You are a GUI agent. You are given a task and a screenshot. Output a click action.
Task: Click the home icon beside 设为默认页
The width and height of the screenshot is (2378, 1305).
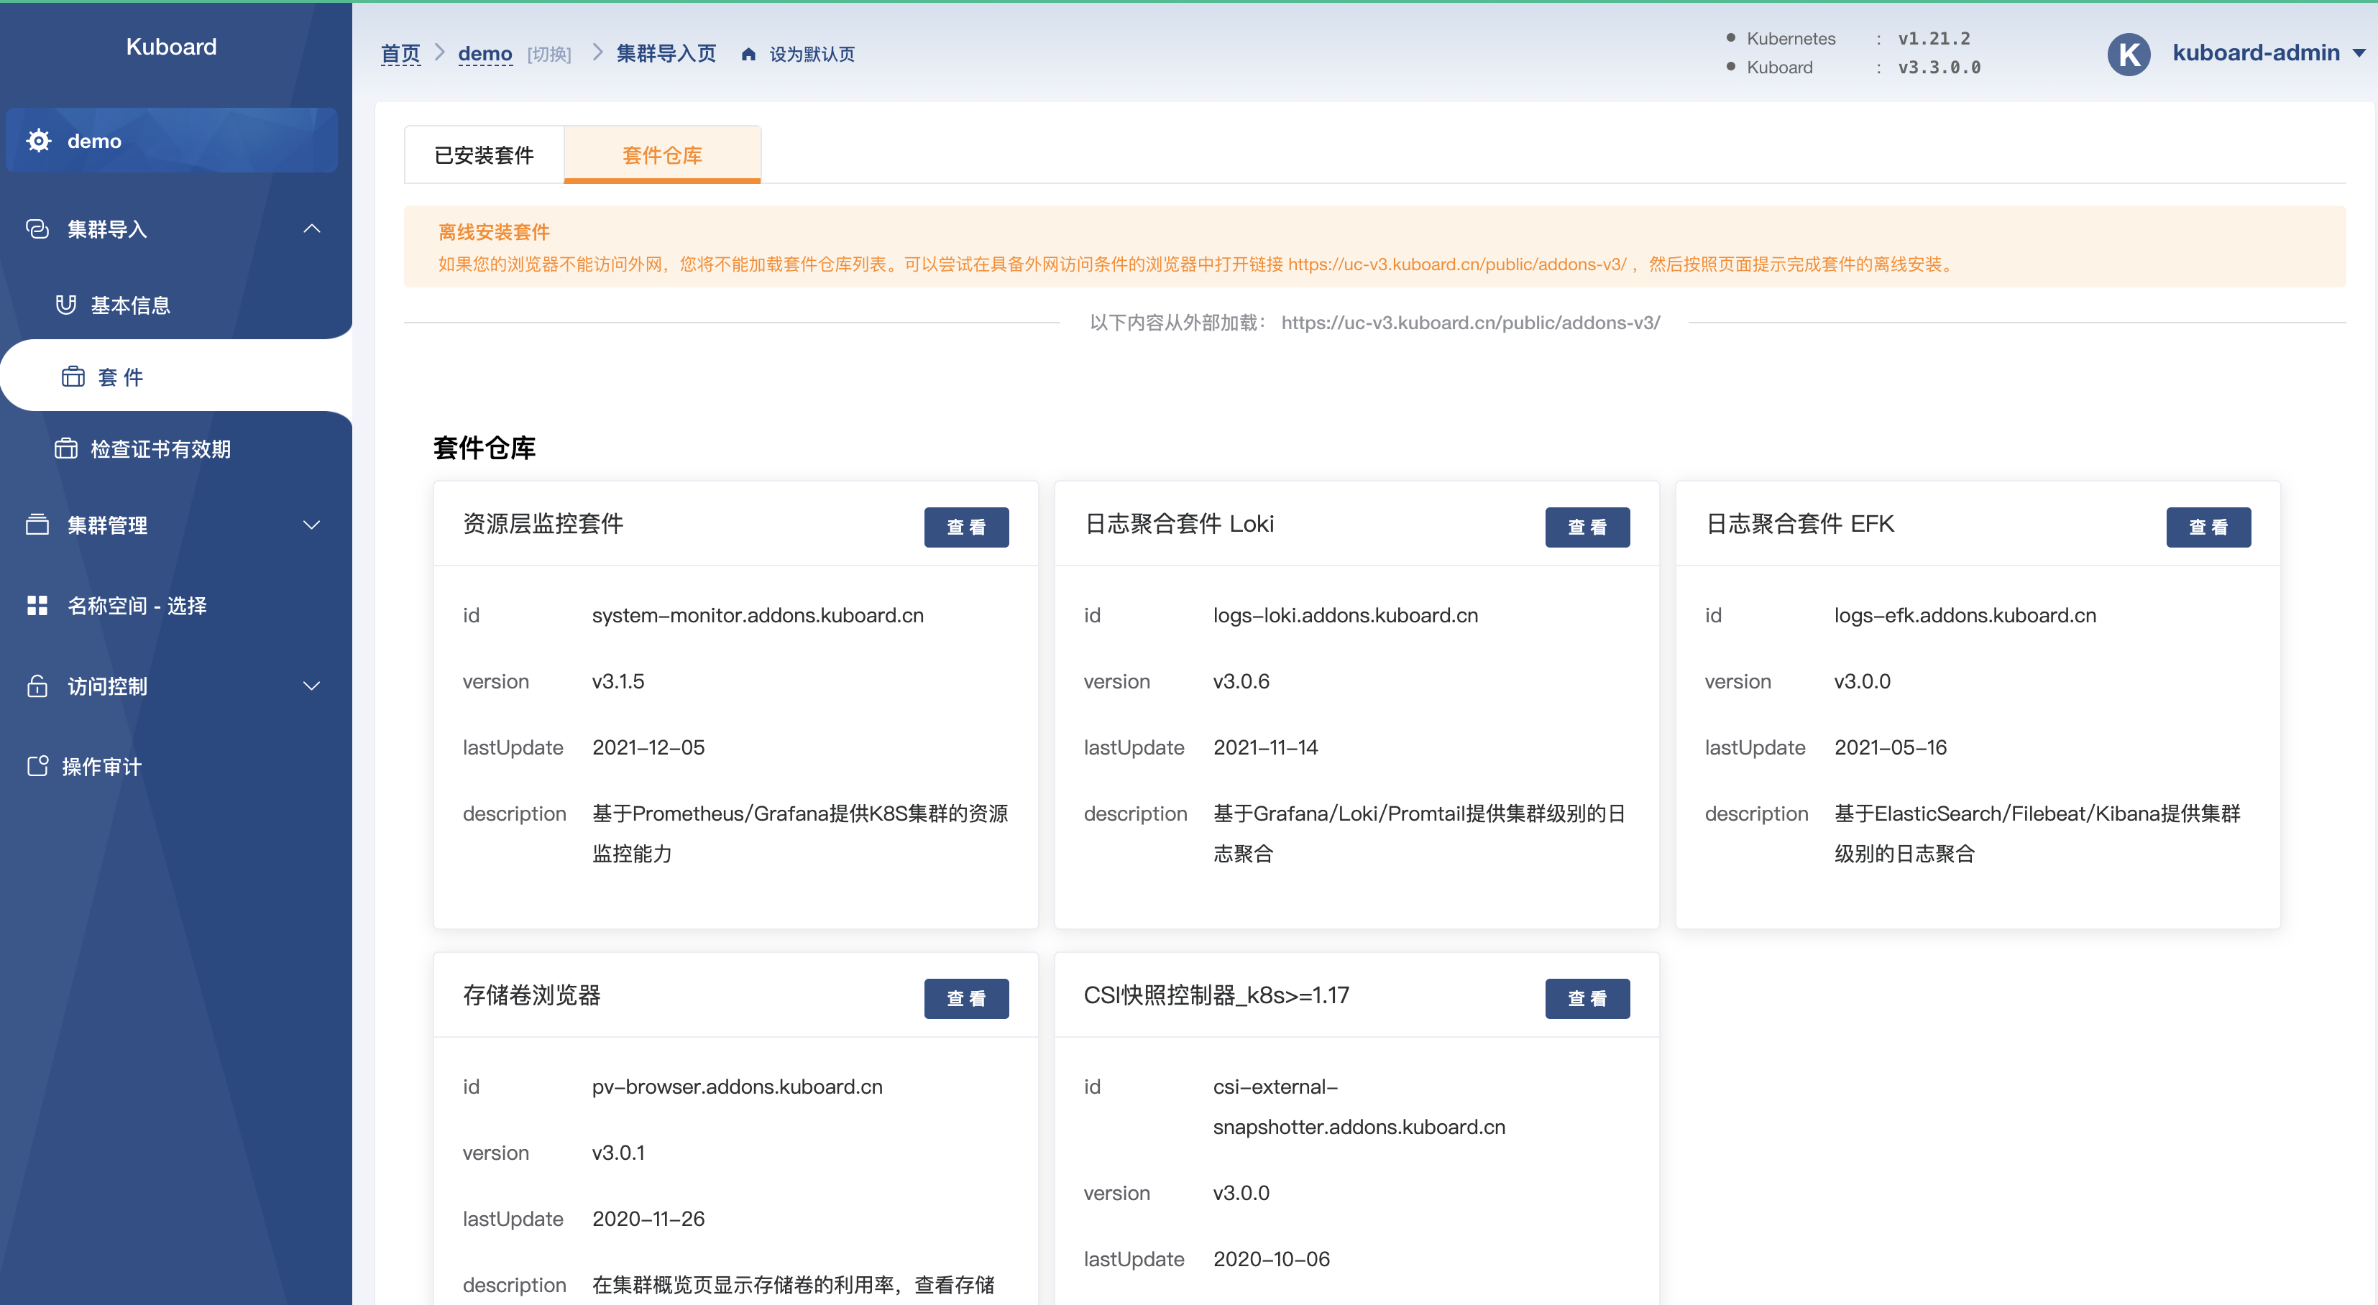[748, 55]
